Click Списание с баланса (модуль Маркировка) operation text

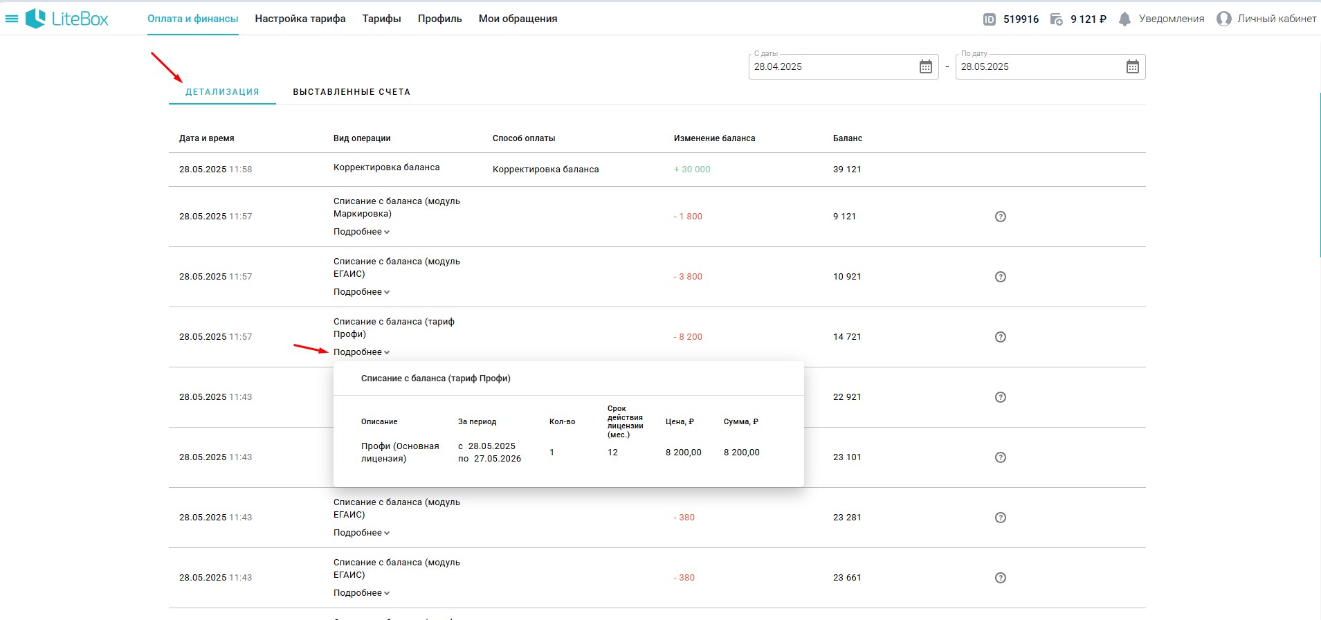tap(397, 208)
